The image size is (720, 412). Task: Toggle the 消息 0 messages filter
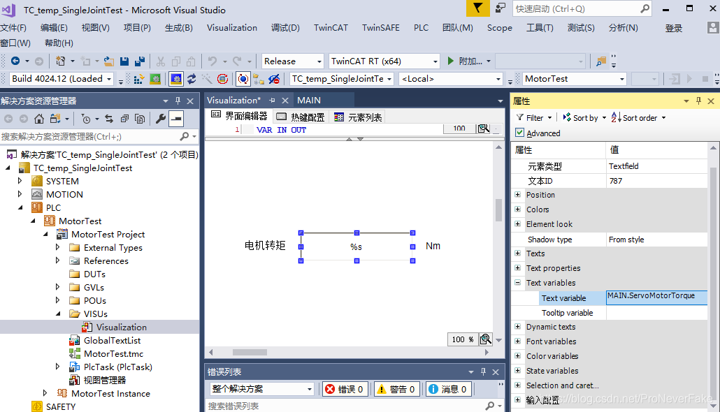pos(447,389)
